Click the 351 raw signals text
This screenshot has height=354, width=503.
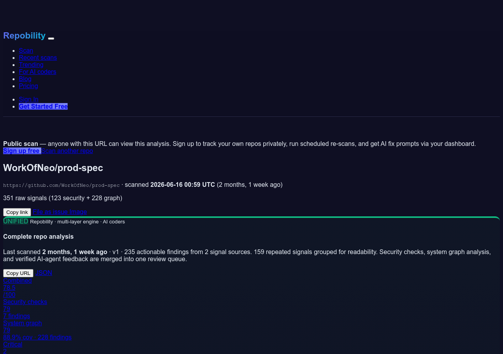pos(63,198)
